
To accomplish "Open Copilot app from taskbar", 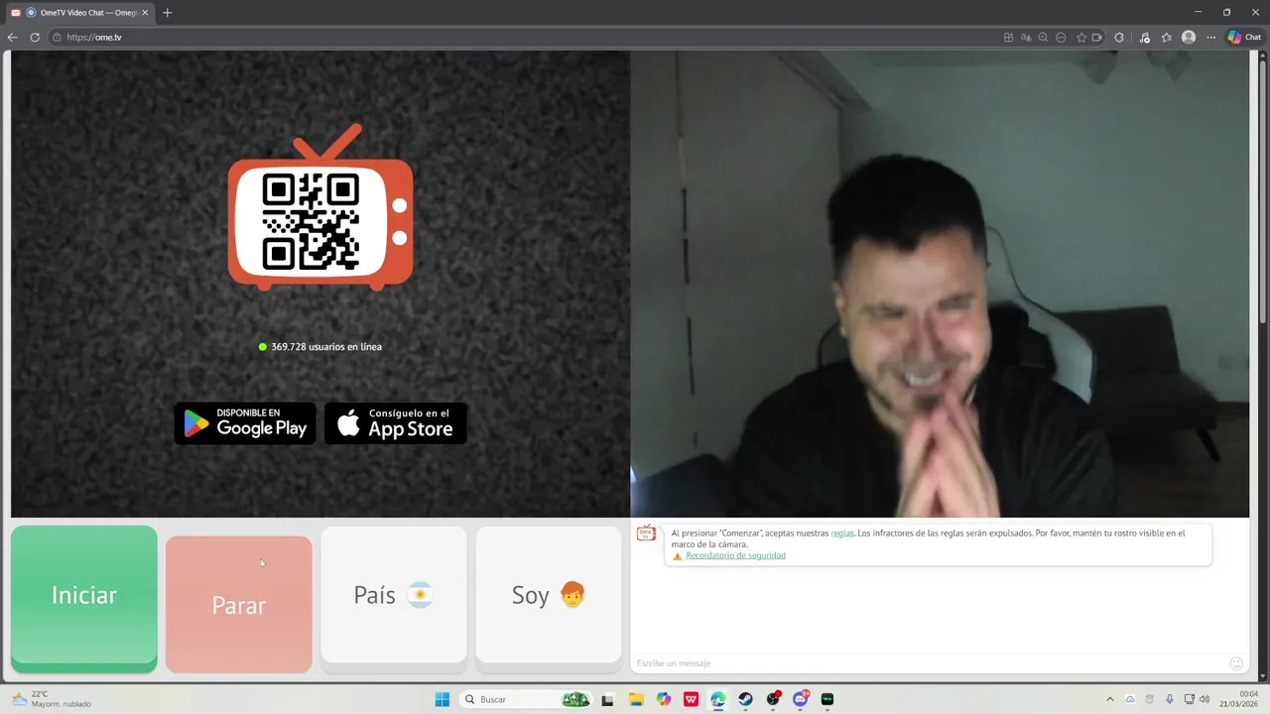I will tap(664, 699).
